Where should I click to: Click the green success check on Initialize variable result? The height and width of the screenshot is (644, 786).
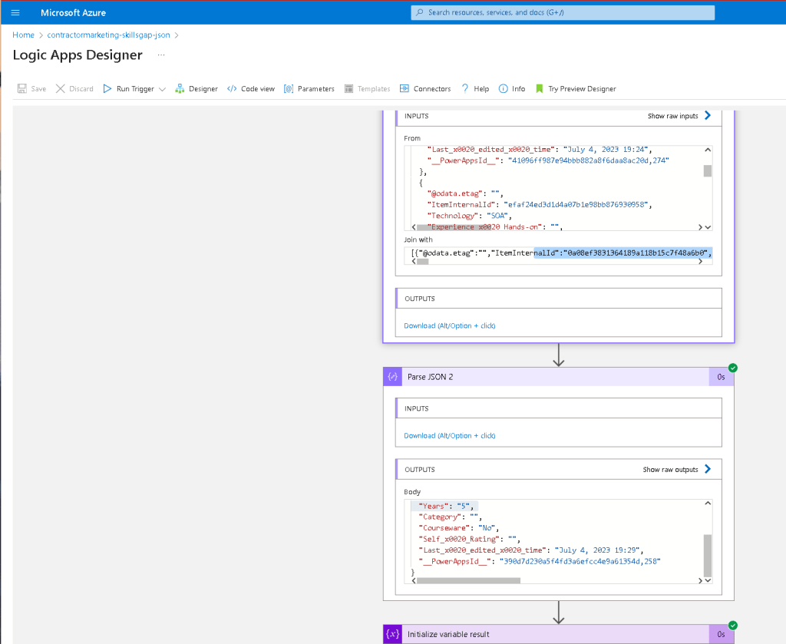tap(733, 625)
